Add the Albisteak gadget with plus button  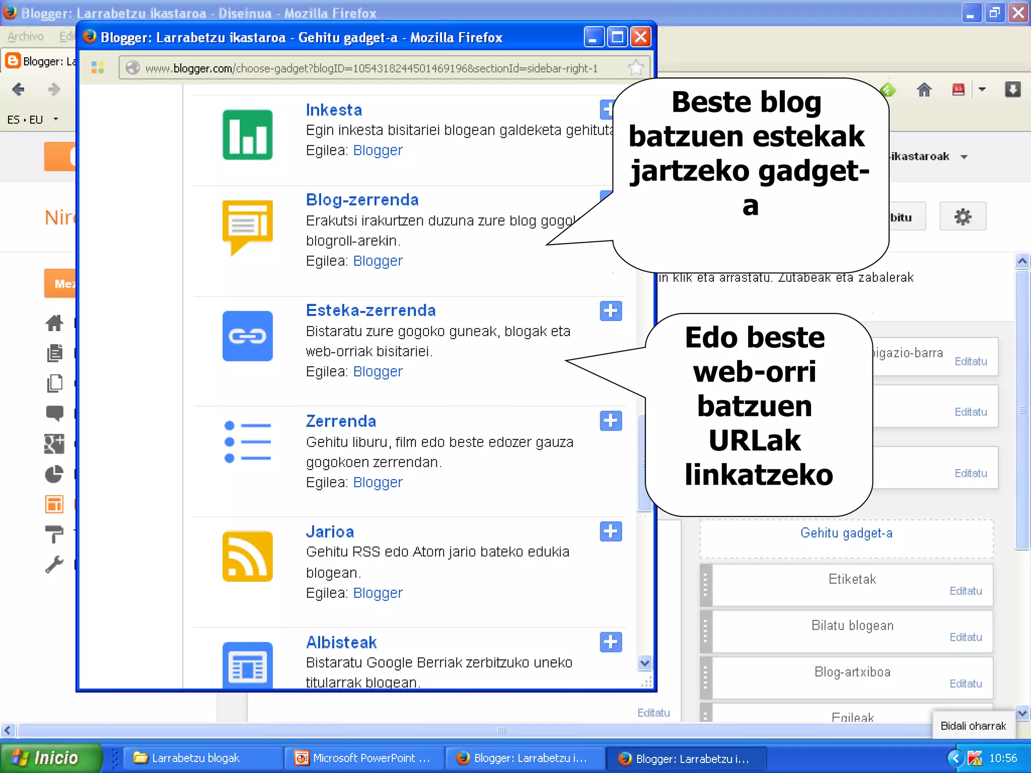point(611,642)
